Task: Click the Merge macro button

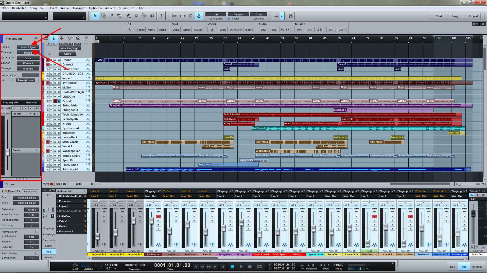Action: 162,30
